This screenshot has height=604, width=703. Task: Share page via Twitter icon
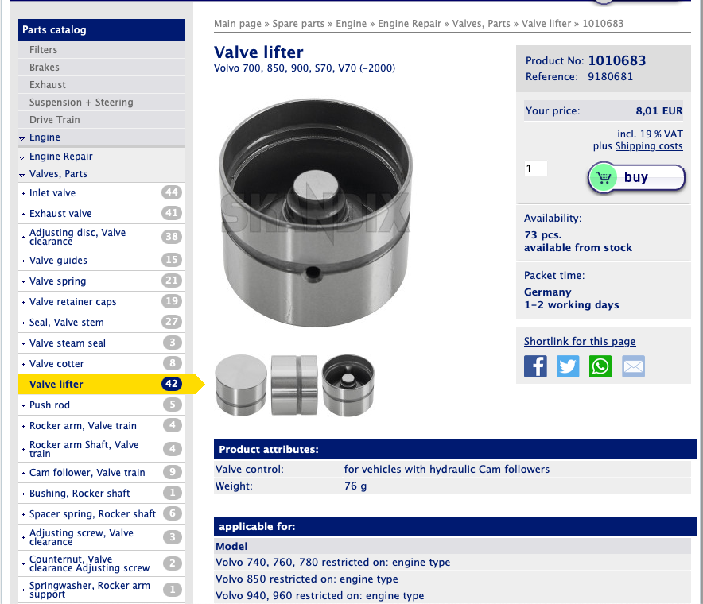(568, 366)
